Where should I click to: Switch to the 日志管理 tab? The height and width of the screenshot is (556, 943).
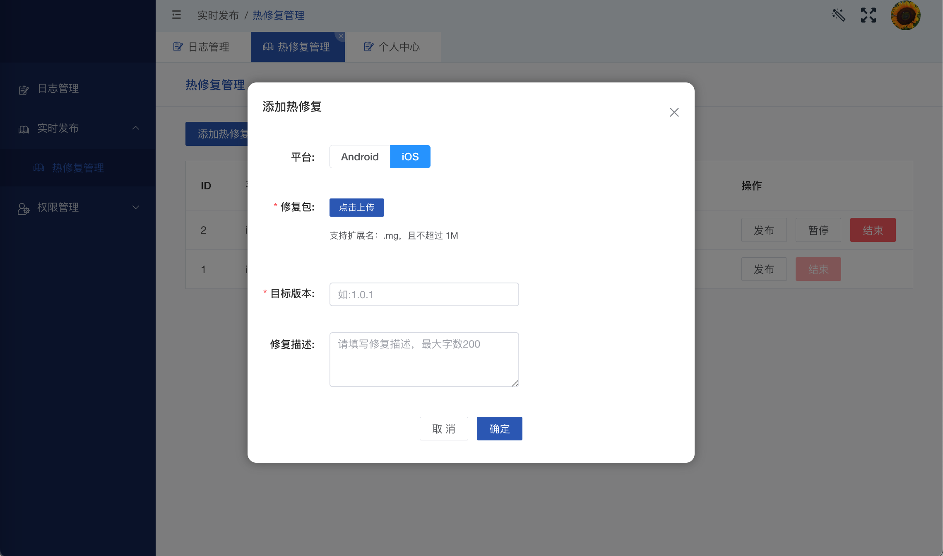point(202,47)
